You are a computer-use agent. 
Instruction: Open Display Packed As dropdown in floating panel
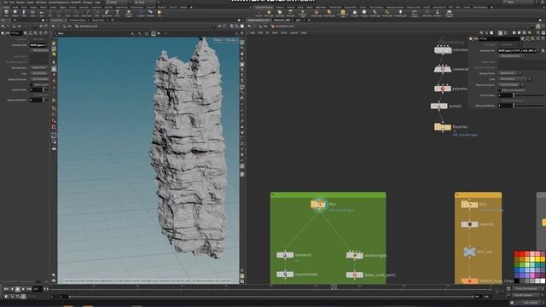point(511,84)
